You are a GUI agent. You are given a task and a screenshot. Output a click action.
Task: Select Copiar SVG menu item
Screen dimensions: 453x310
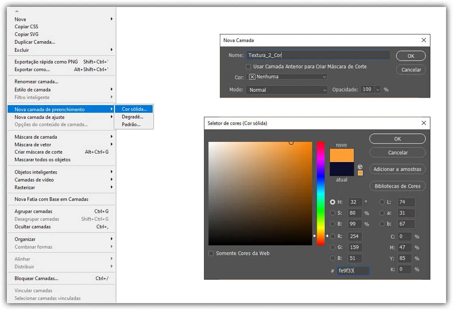[x=61, y=34]
